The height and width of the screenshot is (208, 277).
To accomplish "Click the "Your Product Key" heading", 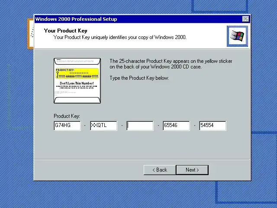I will (x=65, y=31).
